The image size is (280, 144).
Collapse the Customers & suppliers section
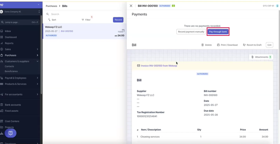(37, 61)
